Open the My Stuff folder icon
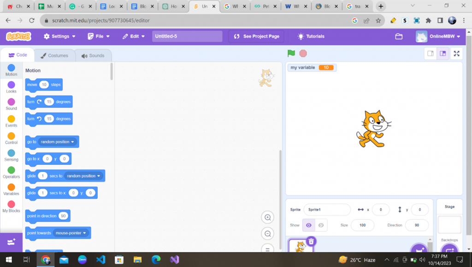This screenshot has width=472, height=267. pos(399,36)
